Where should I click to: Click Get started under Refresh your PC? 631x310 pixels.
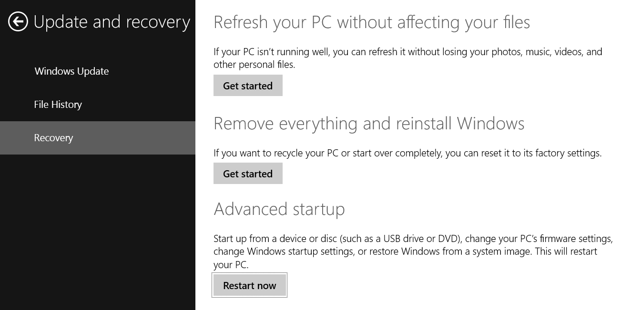tap(248, 86)
